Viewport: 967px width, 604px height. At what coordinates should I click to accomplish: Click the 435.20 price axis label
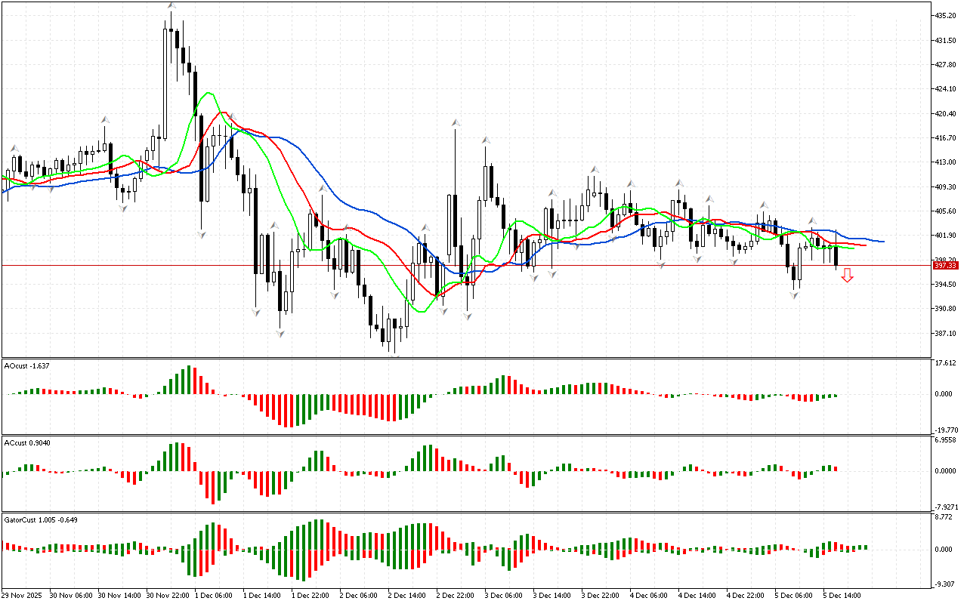click(x=946, y=15)
